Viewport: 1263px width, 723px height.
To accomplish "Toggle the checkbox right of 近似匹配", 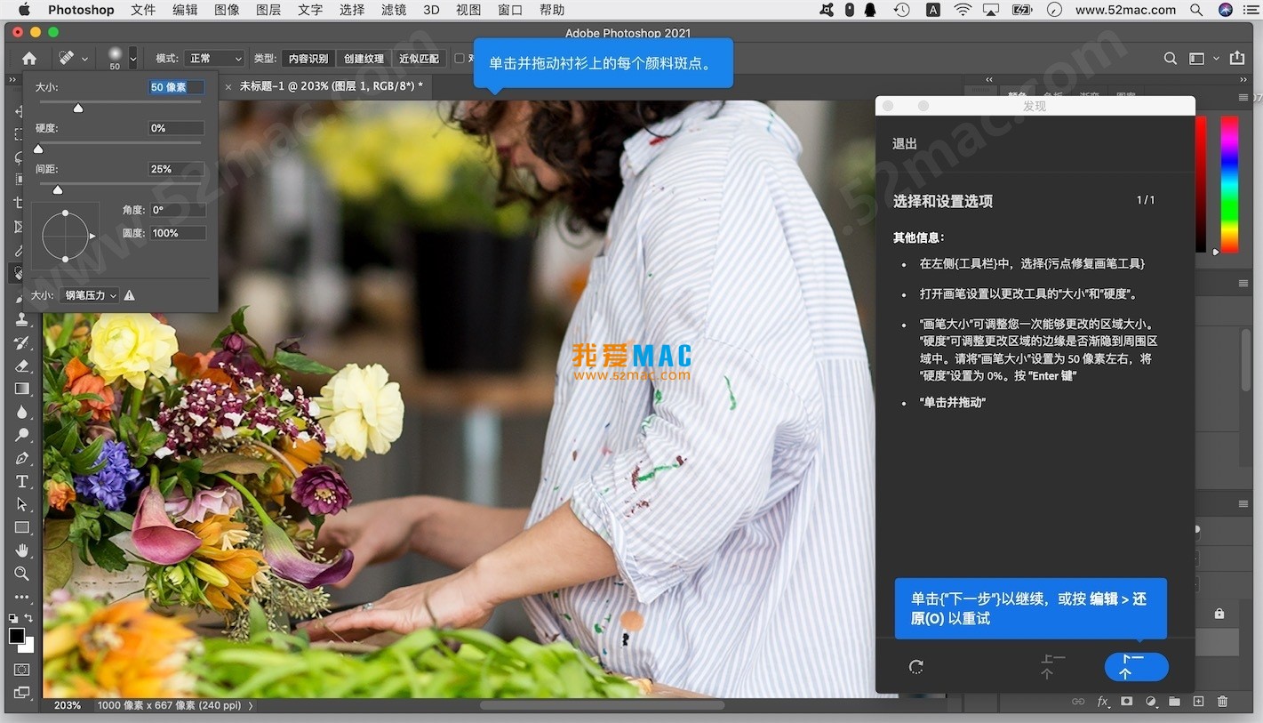I will click(x=459, y=59).
